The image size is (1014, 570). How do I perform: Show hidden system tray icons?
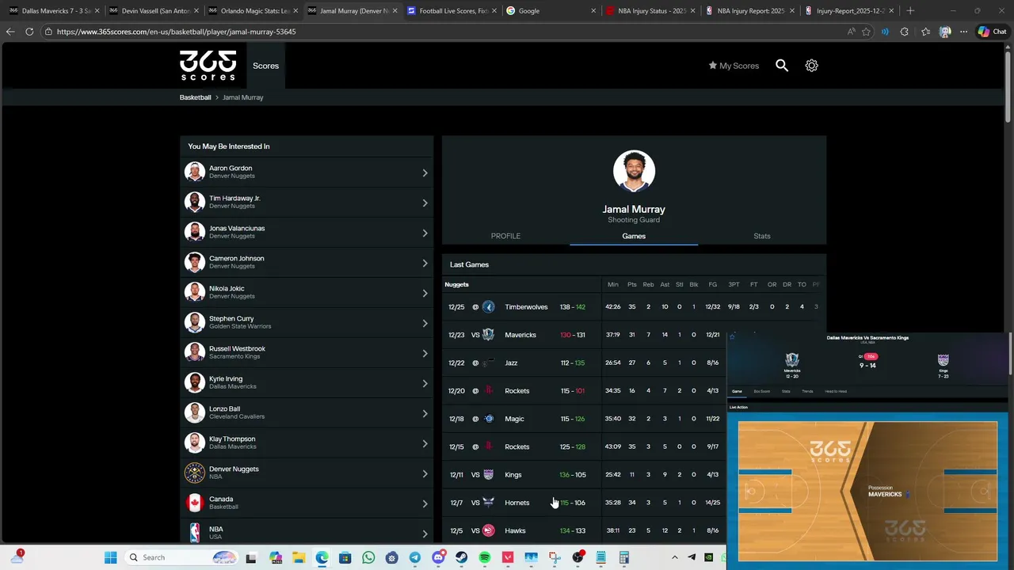pyautogui.click(x=675, y=557)
